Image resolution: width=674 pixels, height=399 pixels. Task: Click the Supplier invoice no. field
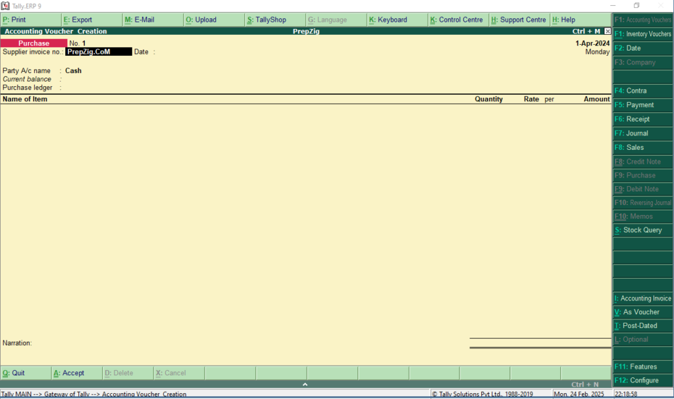click(99, 52)
